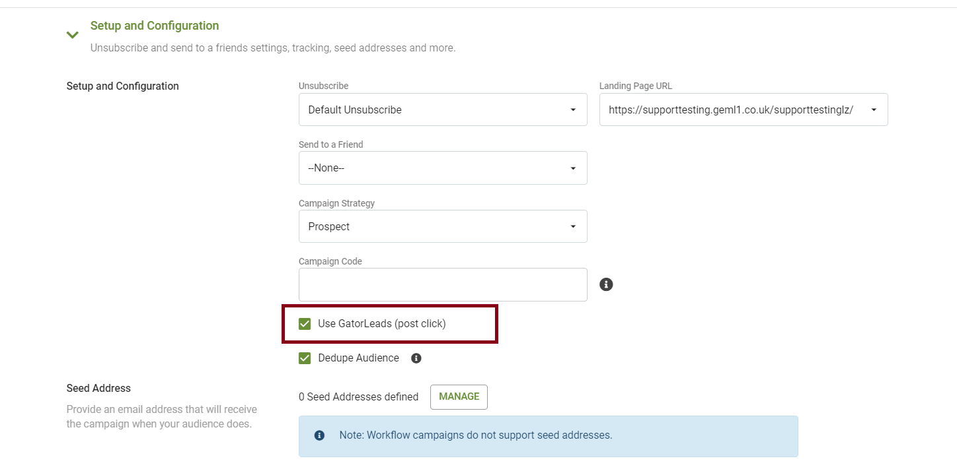This screenshot has width=957, height=475.
Task: Click the 'Dedupe Audience' label text
Action: [358, 358]
